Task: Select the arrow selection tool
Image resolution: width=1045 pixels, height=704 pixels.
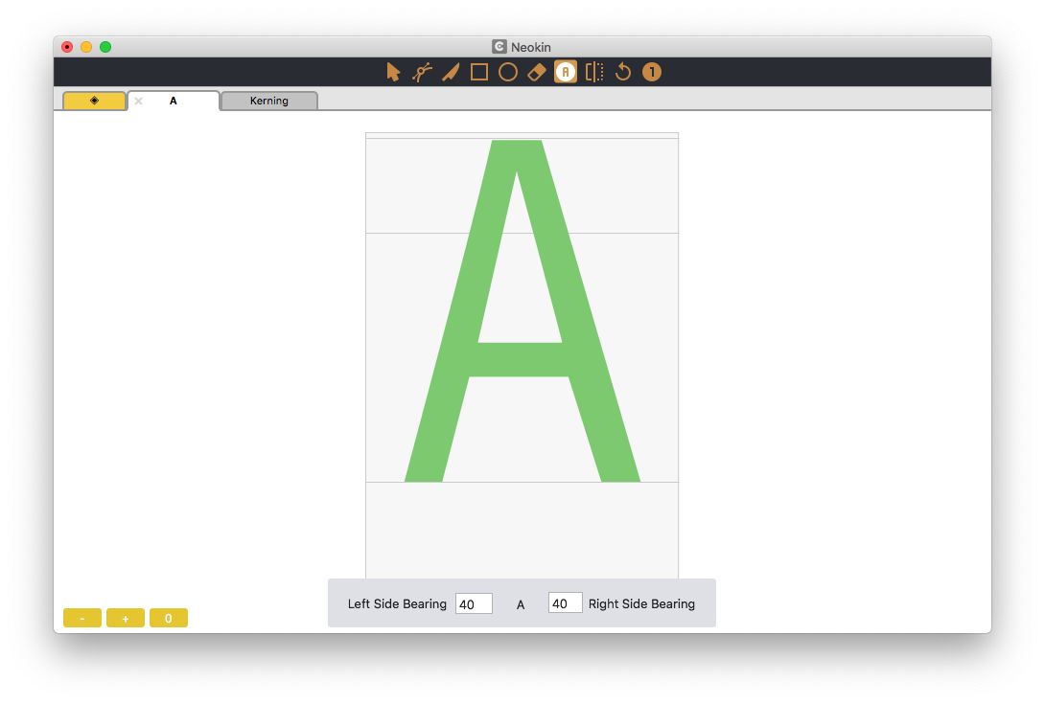Action: click(x=394, y=71)
